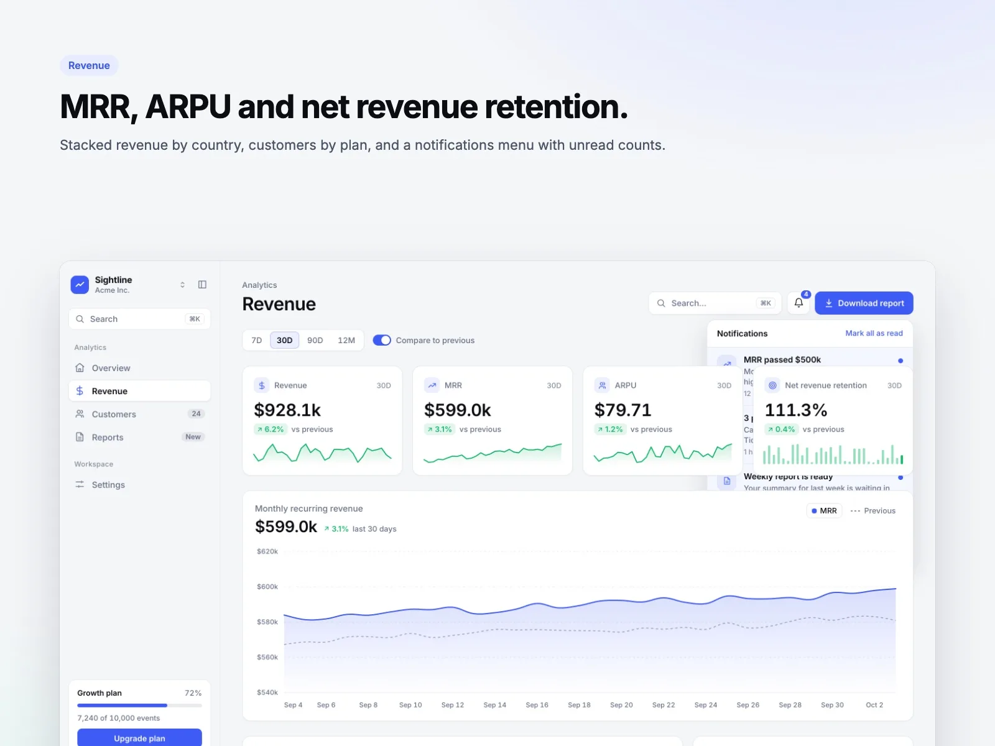995x746 pixels.
Task: Click the Revenue card dollar icon
Action: click(x=262, y=385)
